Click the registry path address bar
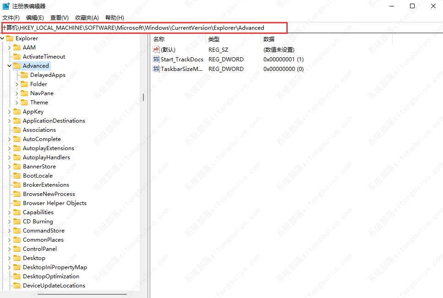This screenshot has width=443, height=298. pos(144,28)
